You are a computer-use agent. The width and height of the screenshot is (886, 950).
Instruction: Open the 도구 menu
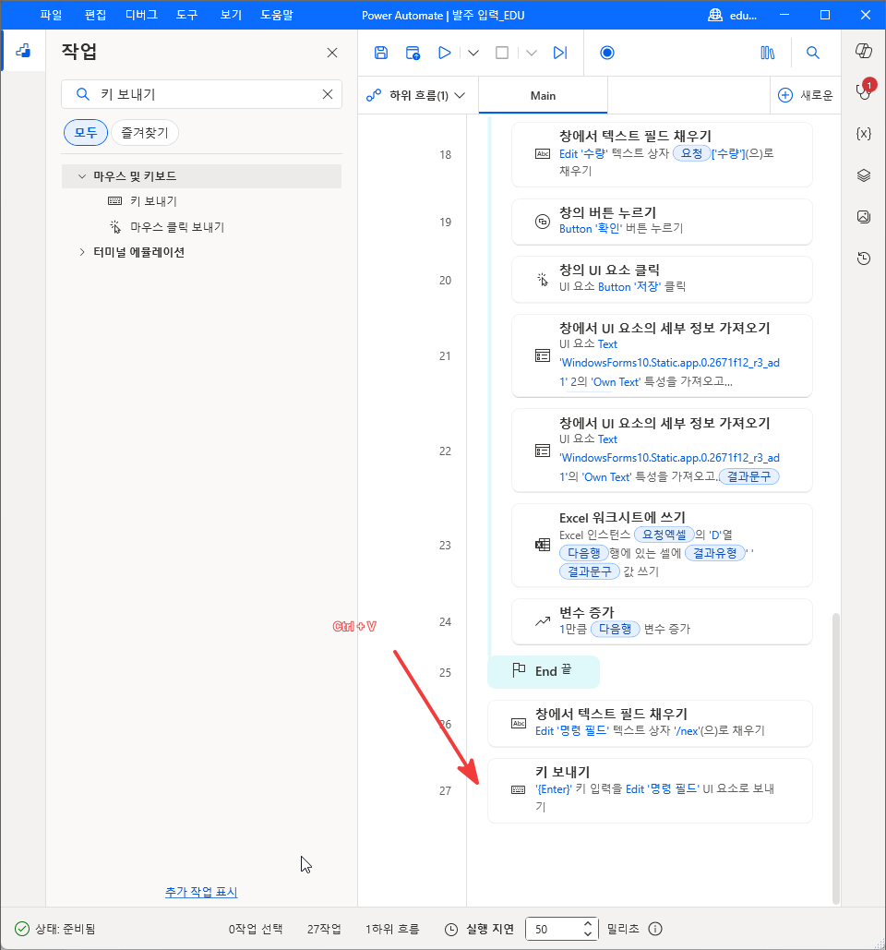point(187,15)
